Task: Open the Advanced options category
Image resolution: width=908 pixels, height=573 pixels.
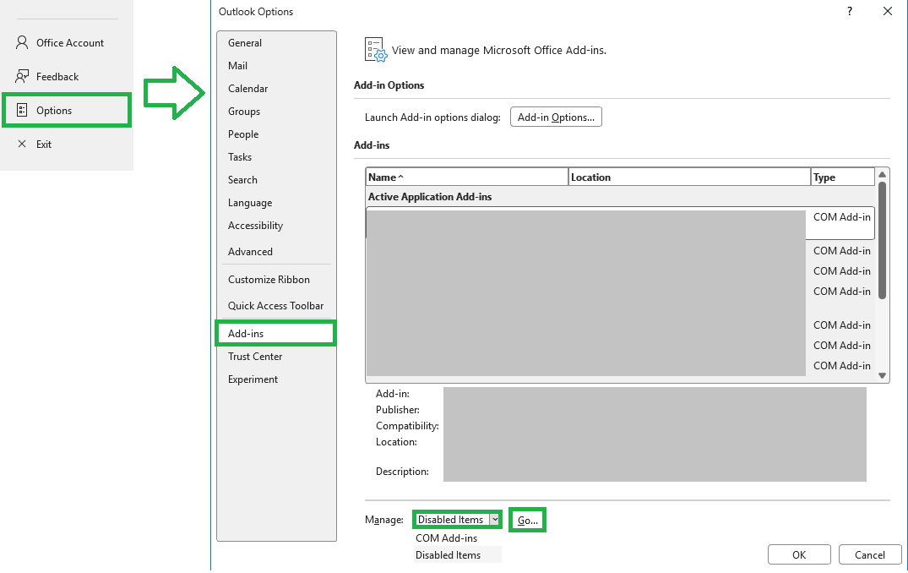Action: point(276,252)
